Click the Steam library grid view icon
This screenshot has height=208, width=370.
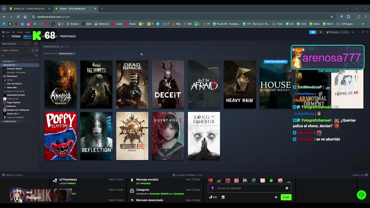[x=36, y=44]
